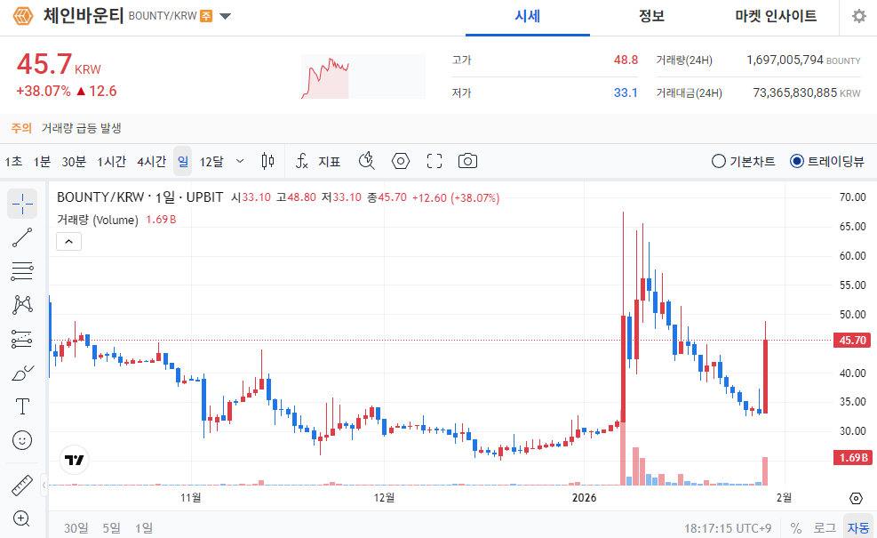Image resolution: width=877 pixels, height=538 pixels.
Task: Open the emoji sticker tool
Action: click(22, 439)
